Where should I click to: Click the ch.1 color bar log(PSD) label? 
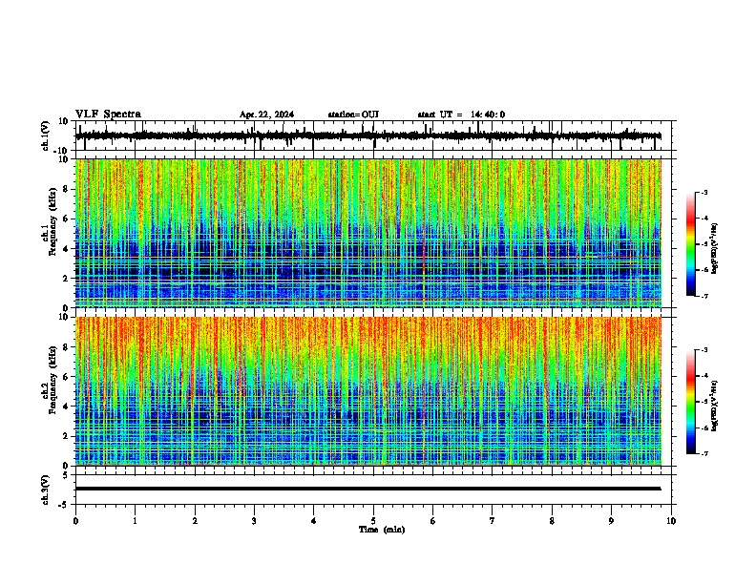click(715, 249)
